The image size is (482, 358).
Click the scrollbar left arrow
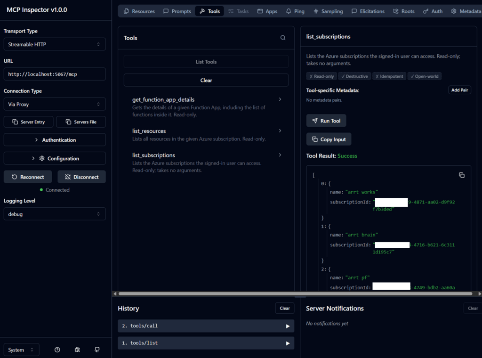coord(115,294)
